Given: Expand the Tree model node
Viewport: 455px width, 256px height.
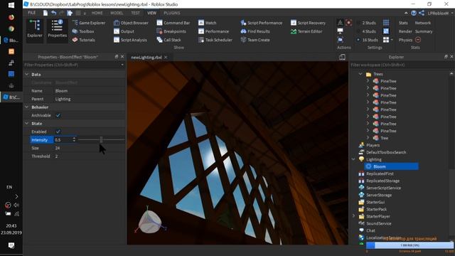Looking at the screenshot, I should point(368,137).
